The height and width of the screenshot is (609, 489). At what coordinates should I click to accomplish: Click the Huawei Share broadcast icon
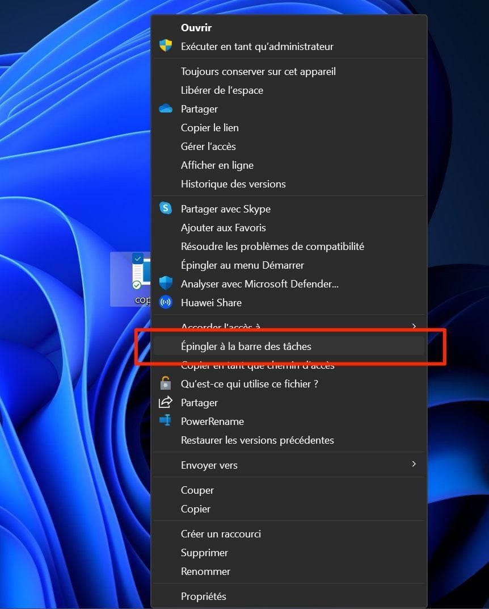(166, 302)
